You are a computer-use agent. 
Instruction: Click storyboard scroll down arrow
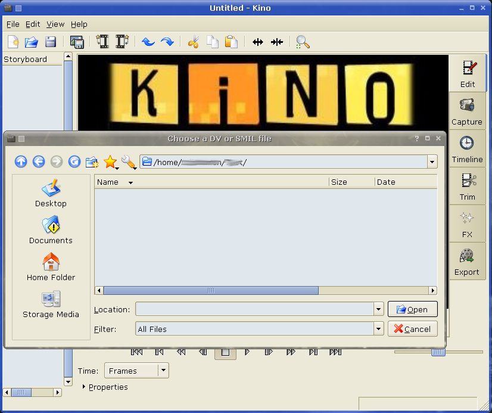point(68,381)
